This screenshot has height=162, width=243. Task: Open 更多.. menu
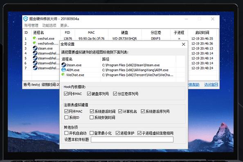65,25
